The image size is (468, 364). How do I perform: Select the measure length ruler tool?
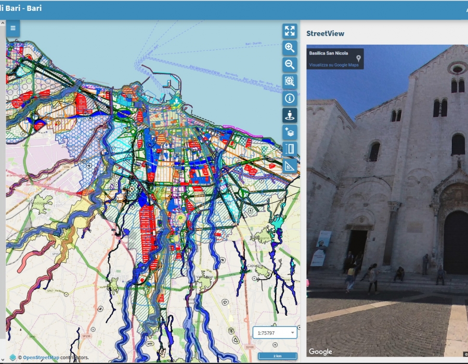pyautogui.click(x=290, y=149)
